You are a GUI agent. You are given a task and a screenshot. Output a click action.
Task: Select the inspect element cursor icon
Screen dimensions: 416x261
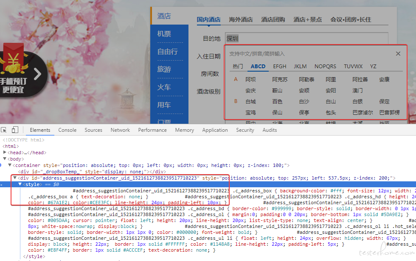pyautogui.click(x=4, y=130)
